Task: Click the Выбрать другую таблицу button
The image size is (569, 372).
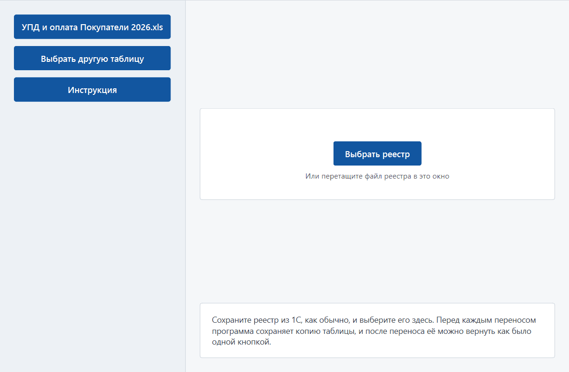Action: (x=92, y=59)
